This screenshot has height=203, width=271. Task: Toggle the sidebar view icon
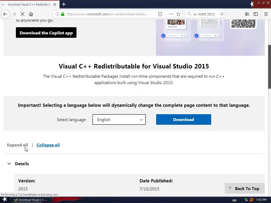click(256, 14)
